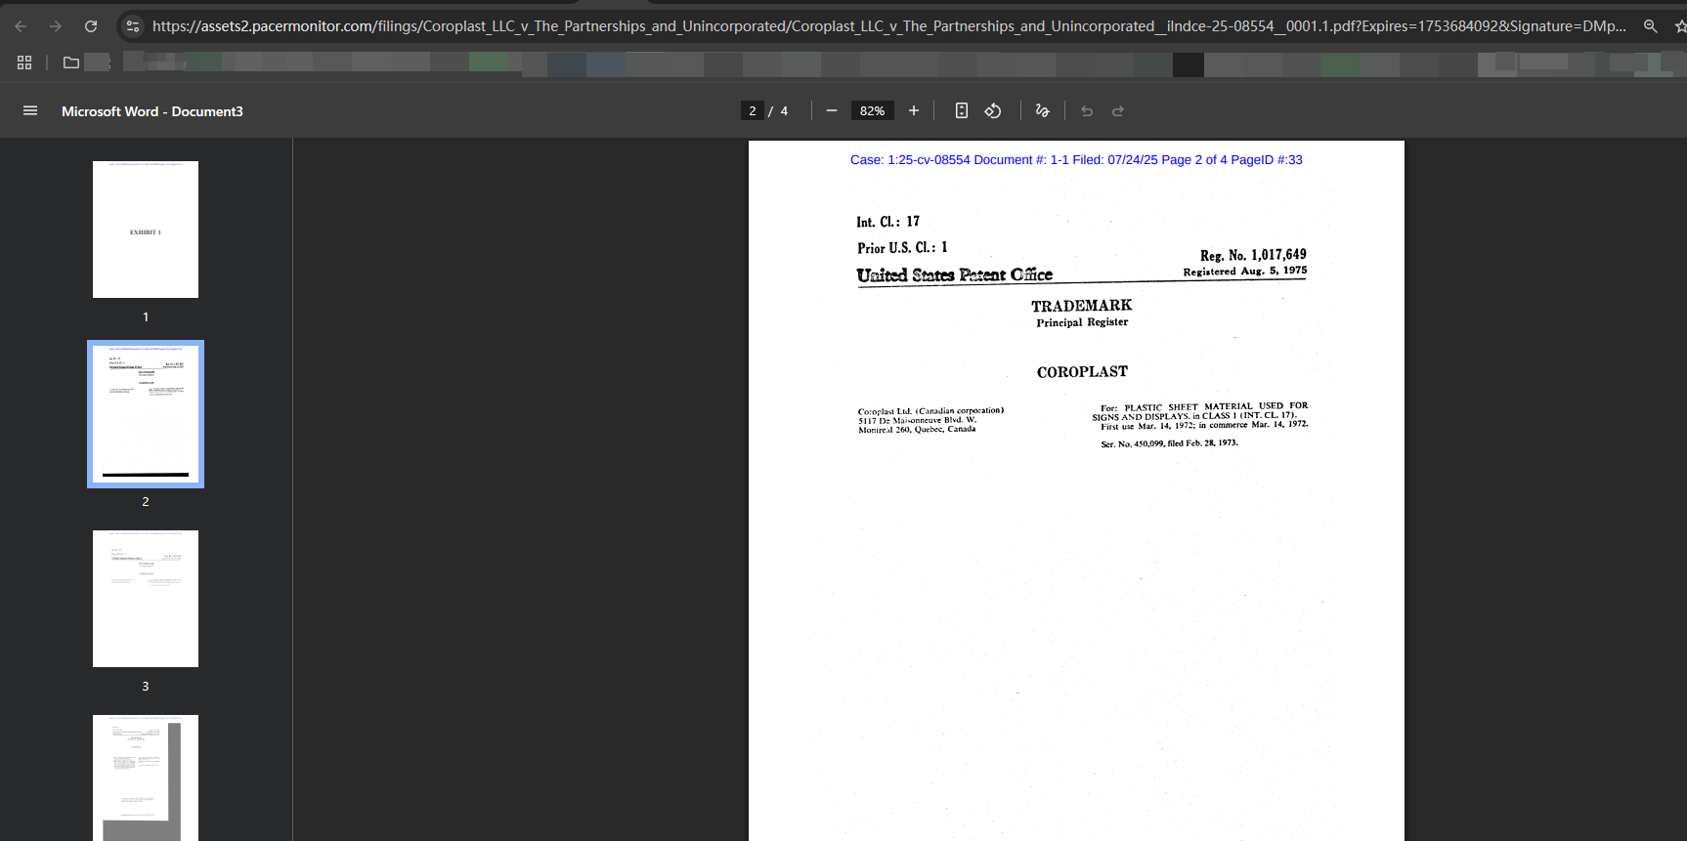
Task: Click the 'For: PLASTIC SHEET MATERIAL' line
Action: click(1204, 406)
